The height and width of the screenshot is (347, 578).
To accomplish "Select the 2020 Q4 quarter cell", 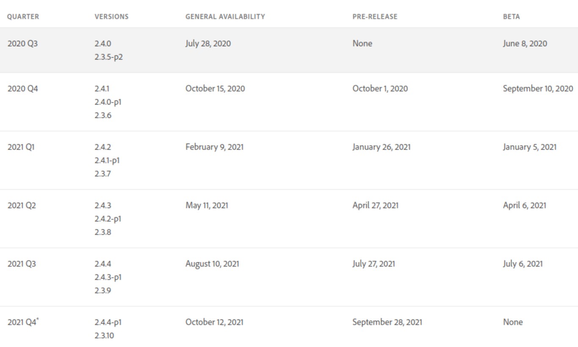I will pos(23,89).
